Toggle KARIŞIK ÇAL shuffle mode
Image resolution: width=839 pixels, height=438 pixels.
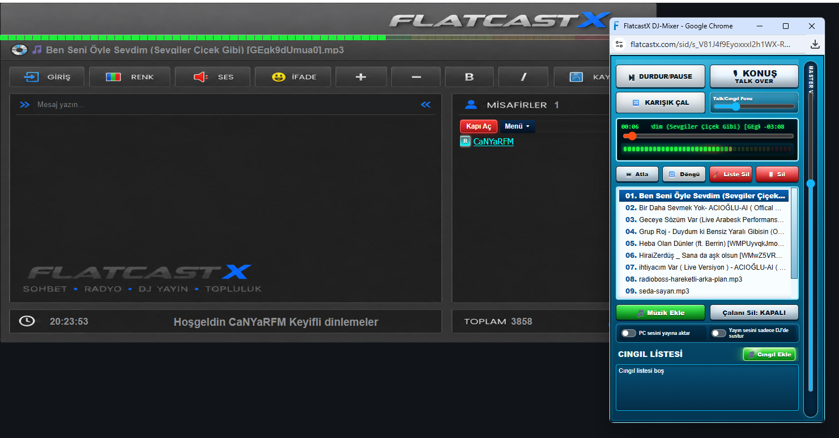pos(661,103)
